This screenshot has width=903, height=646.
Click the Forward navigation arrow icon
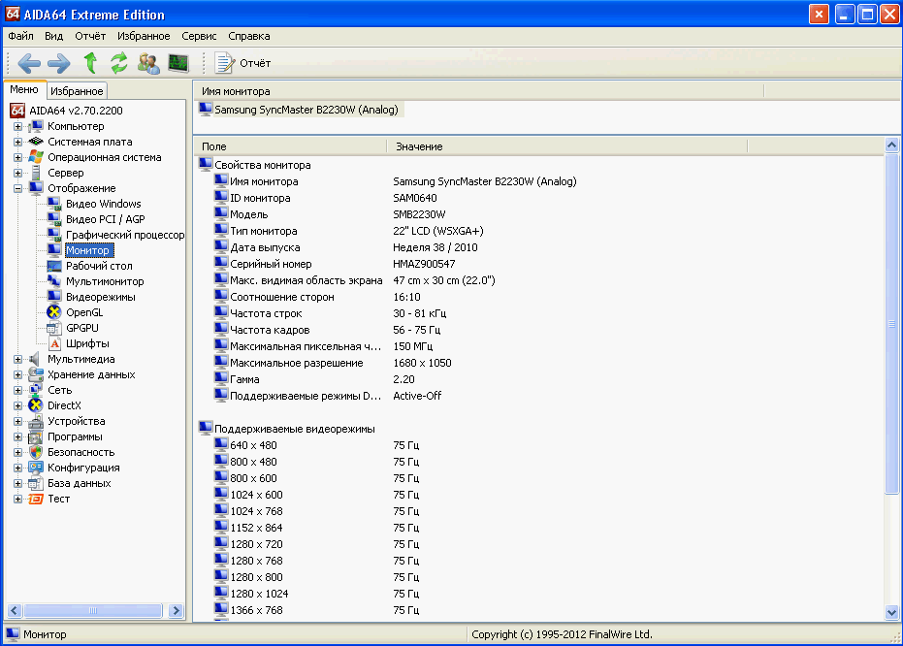(59, 63)
